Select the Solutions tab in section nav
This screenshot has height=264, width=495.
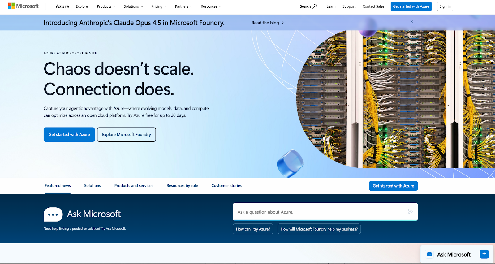[93, 186]
